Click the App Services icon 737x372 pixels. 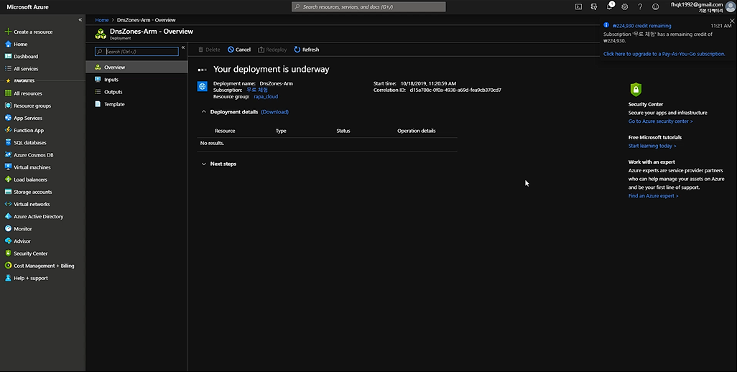[x=8, y=118]
